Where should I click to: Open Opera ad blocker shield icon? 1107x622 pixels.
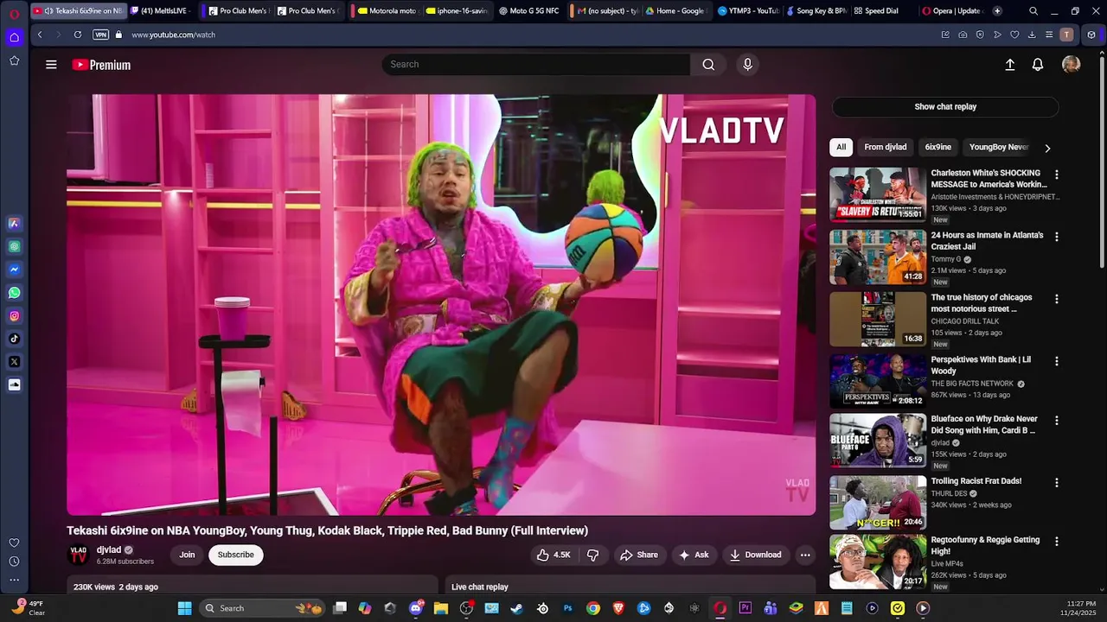point(980,35)
